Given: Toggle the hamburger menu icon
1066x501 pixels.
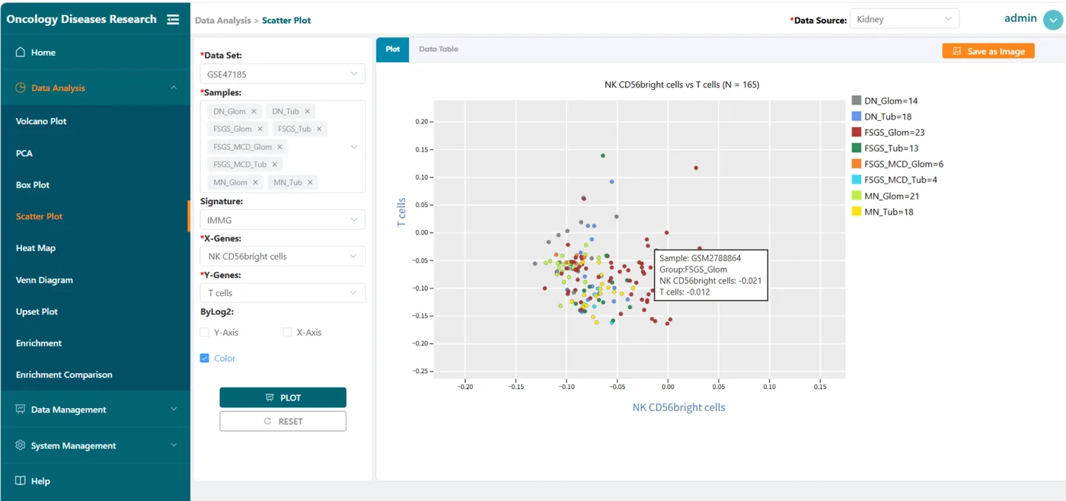Looking at the screenshot, I should (x=173, y=19).
